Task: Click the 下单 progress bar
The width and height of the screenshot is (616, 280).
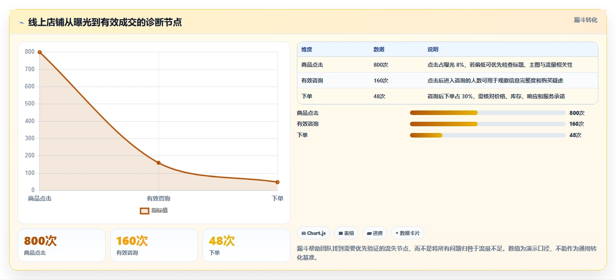Action: point(488,135)
